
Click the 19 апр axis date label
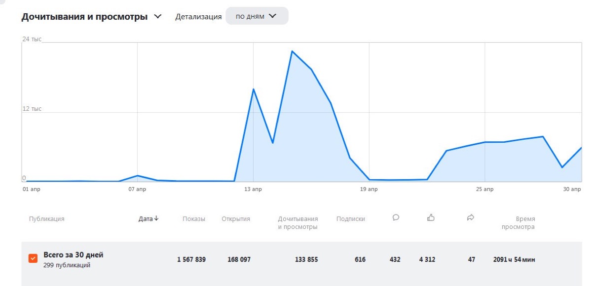(x=369, y=189)
